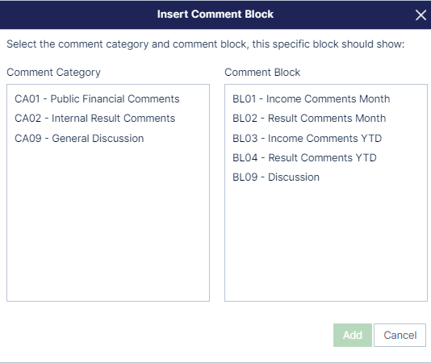This screenshot has height=363, width=431.
Task: Close the Insert Comment Block dialog
Action: pos(421,15)
